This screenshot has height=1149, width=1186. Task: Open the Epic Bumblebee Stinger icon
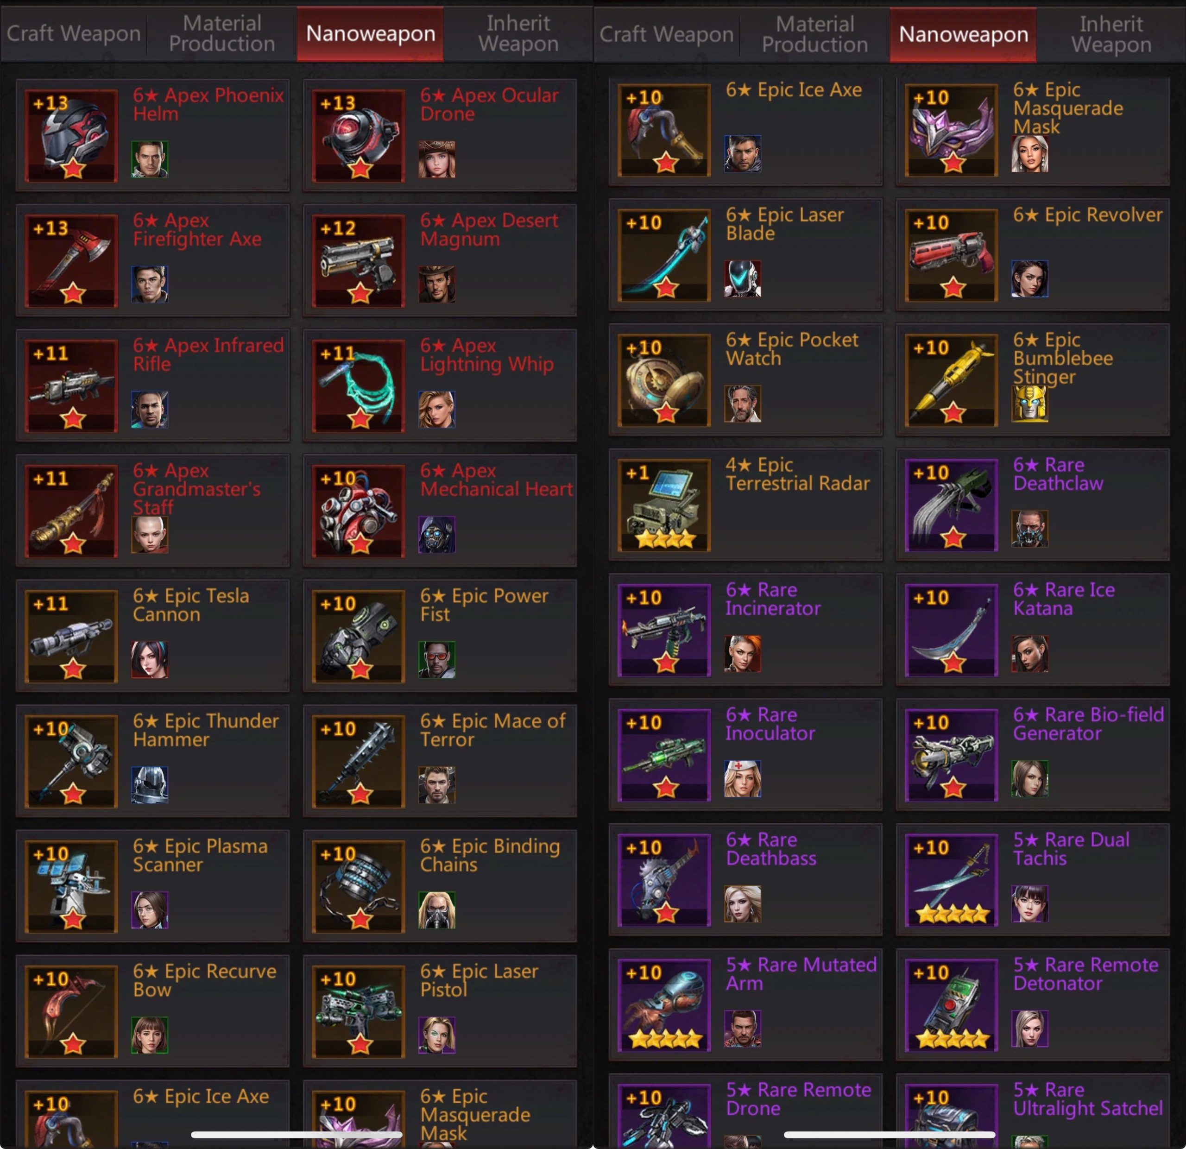click(x=951, y=380)
